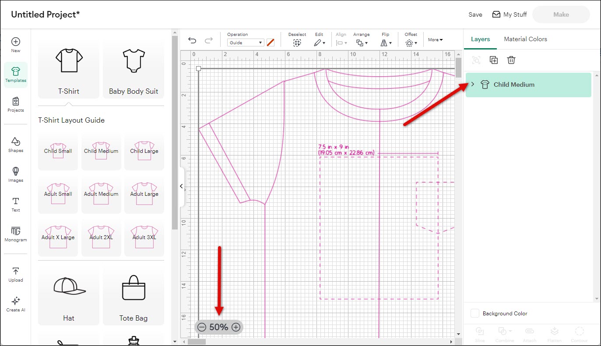Collapse the left templates panel

click(181, 187)
